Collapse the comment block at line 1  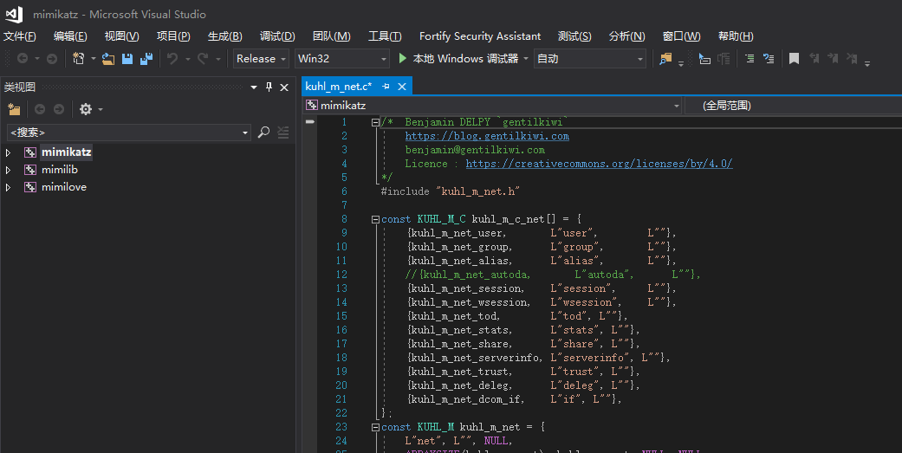[375, 122]
